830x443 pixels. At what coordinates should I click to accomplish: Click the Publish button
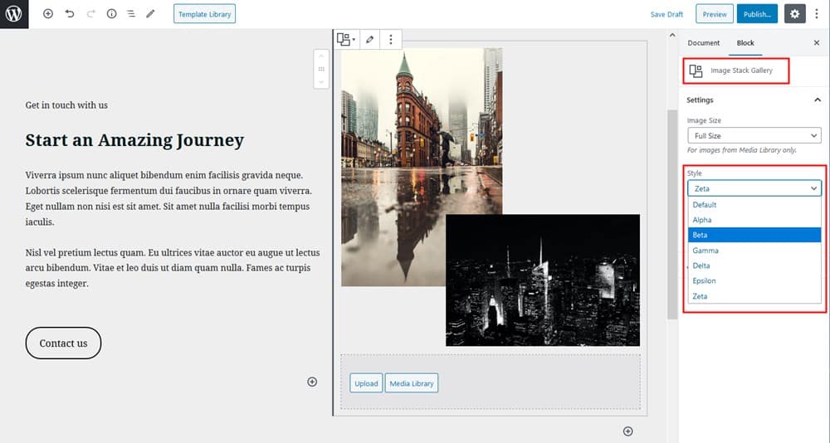pyautogui.click(x=757, y=14)
